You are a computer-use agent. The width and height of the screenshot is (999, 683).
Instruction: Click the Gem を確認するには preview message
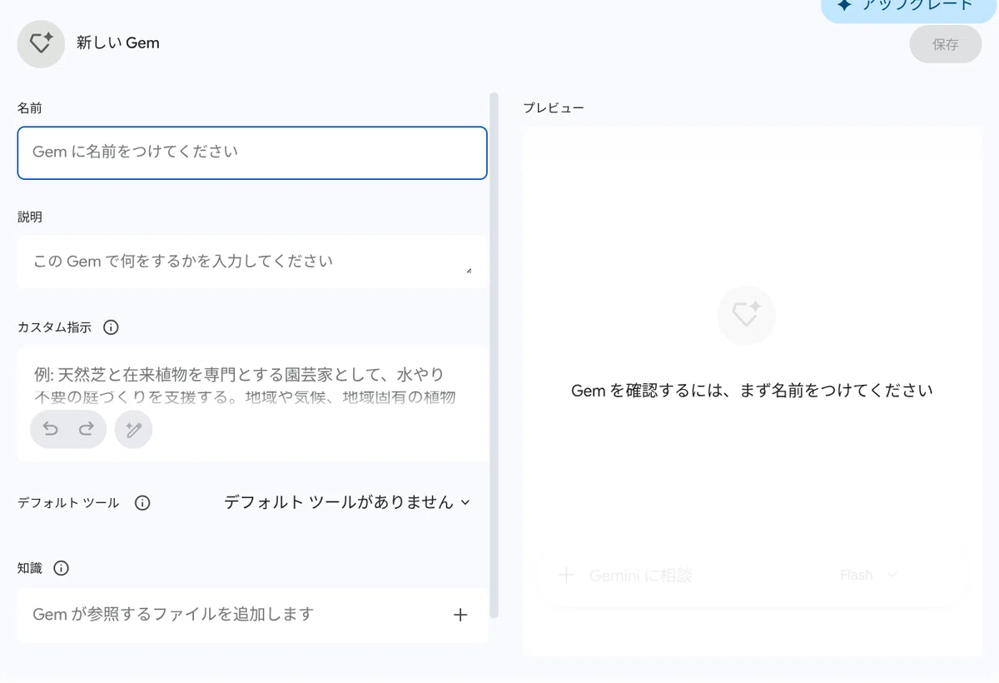tap(752, 391)
